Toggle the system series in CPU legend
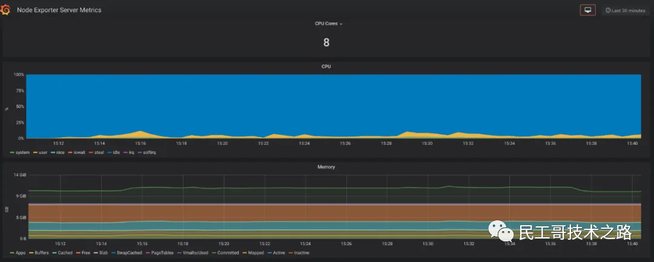This screenshot has width=654, height=262. 19,153
